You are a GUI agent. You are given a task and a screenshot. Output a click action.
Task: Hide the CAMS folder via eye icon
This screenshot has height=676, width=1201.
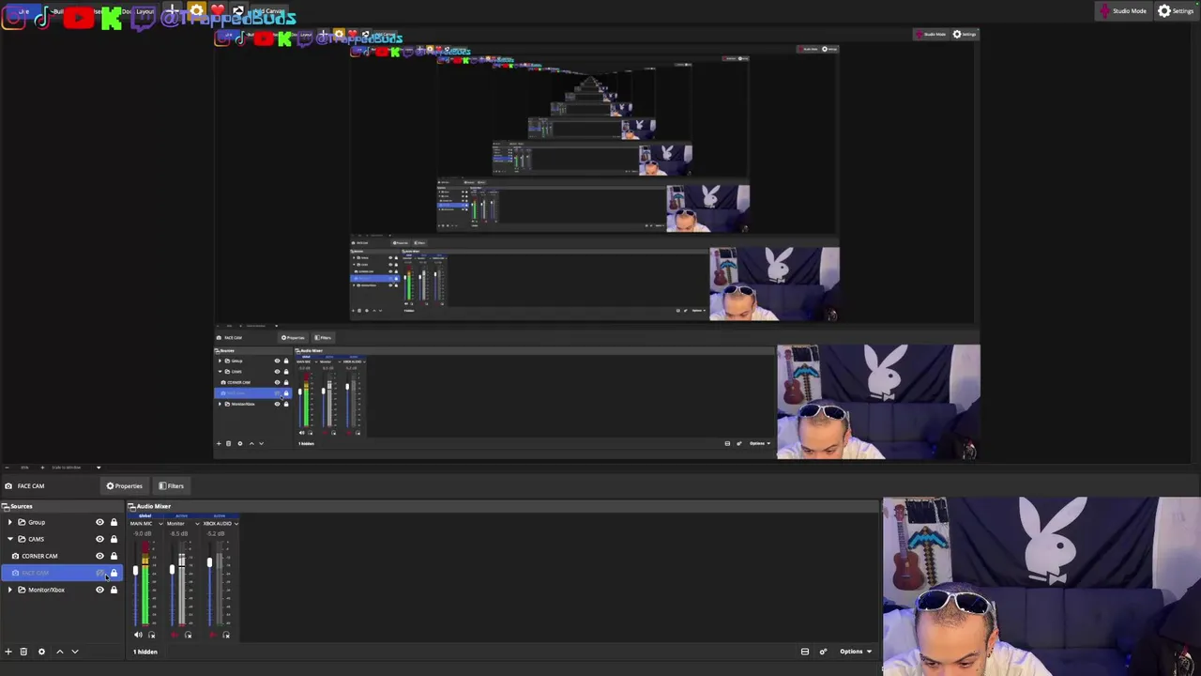click(99, 539)
